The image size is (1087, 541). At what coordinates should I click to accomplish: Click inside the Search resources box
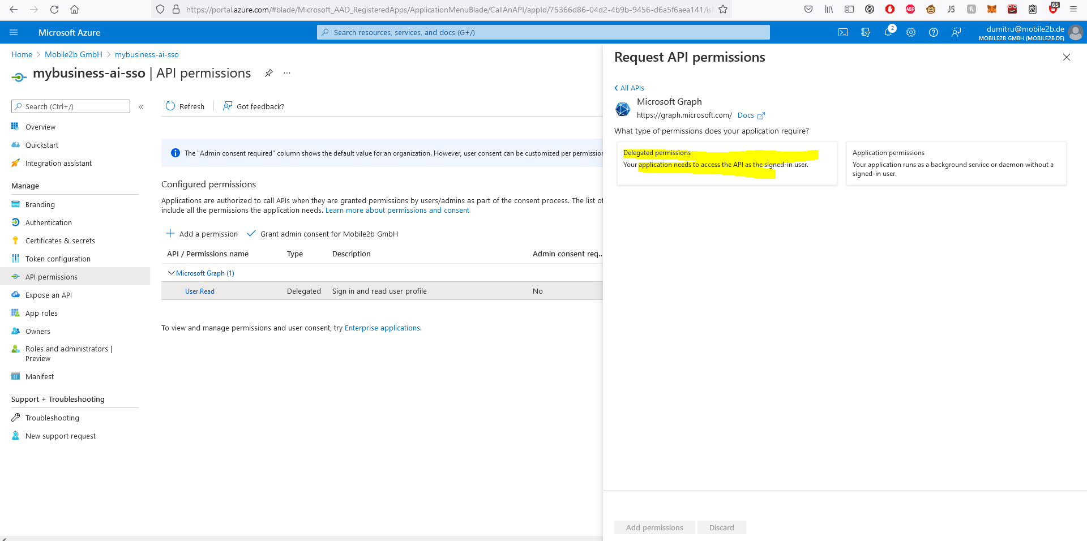tap(543, 32)
